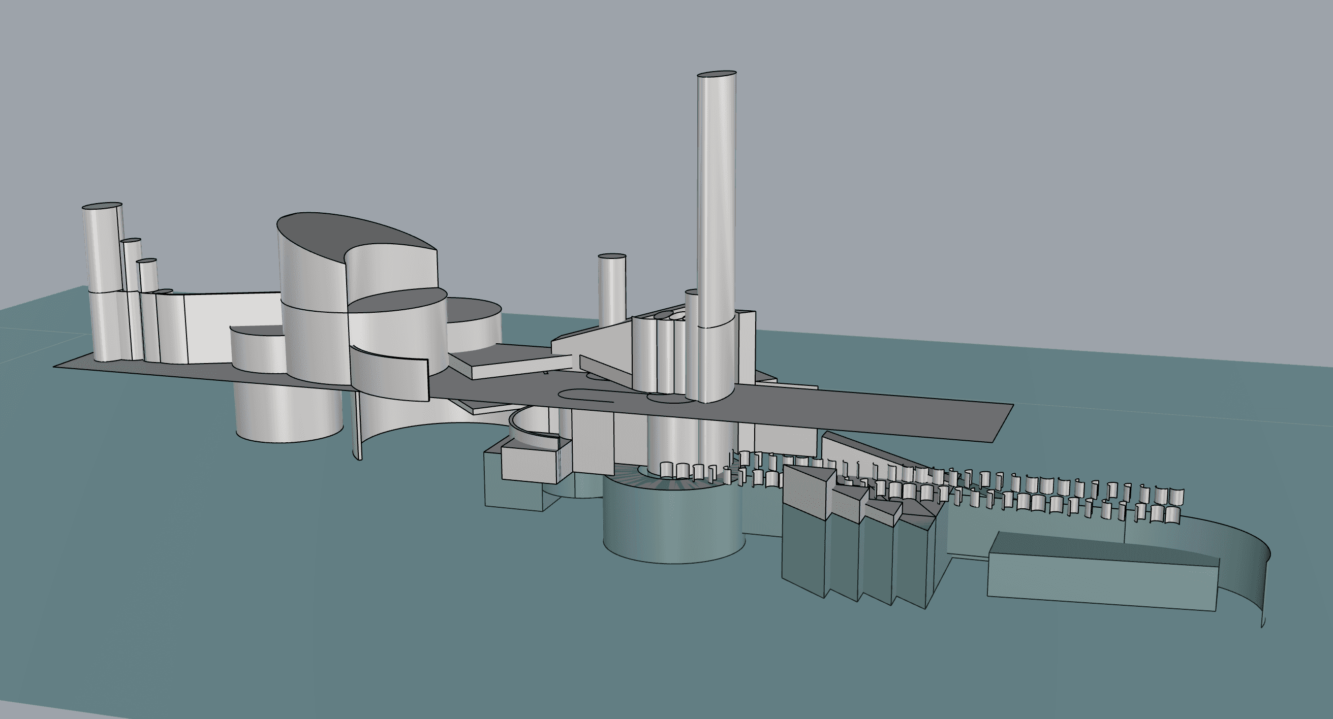Select the curved ribbon wall fronting the oval building
Screen dimensions: 1333x719
pyautogui.click(x=391, y=372)
